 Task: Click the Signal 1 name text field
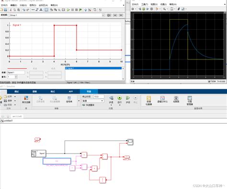pyautogui.click(x=16, y=72)
